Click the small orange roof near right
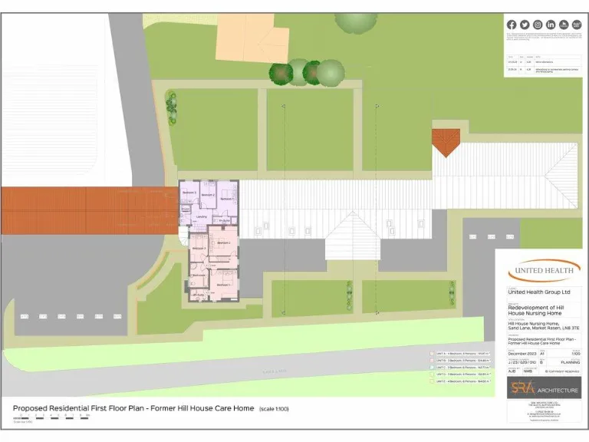Viewport: 589px width, 442px height. point(446,140)
